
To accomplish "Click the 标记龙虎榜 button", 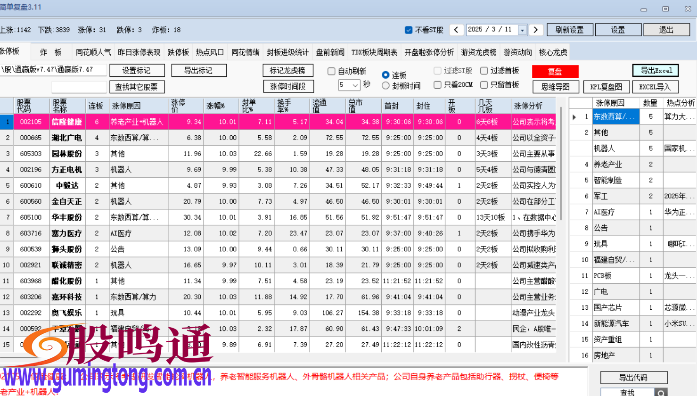I will pyautogui.click(x=288, y=70).
